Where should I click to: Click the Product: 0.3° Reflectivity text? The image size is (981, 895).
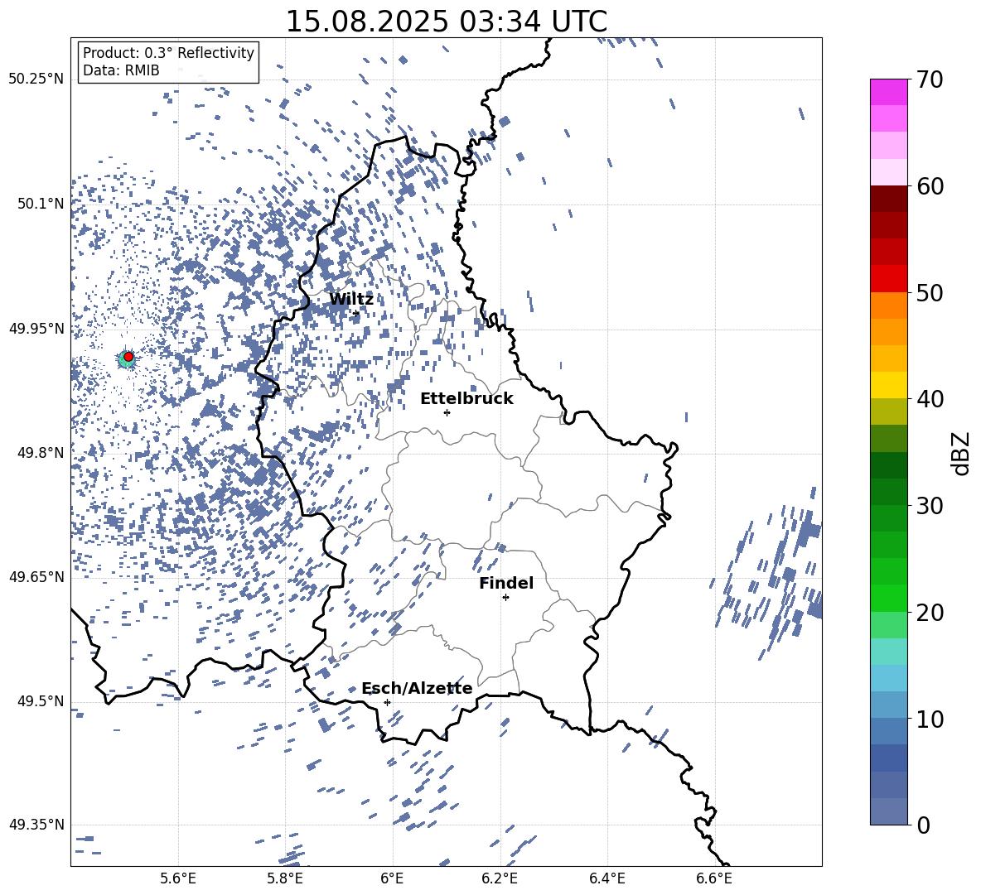[x=168, y=53]
